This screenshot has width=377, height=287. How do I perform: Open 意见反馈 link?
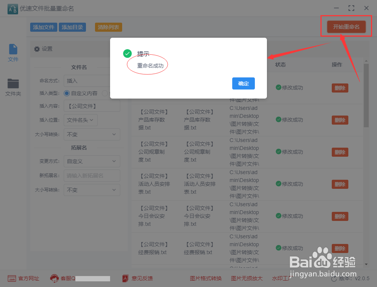coord(142,279)
